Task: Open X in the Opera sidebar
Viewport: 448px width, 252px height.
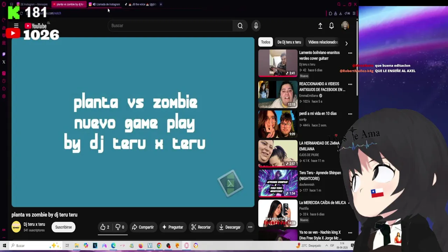Action: point(4,62)
